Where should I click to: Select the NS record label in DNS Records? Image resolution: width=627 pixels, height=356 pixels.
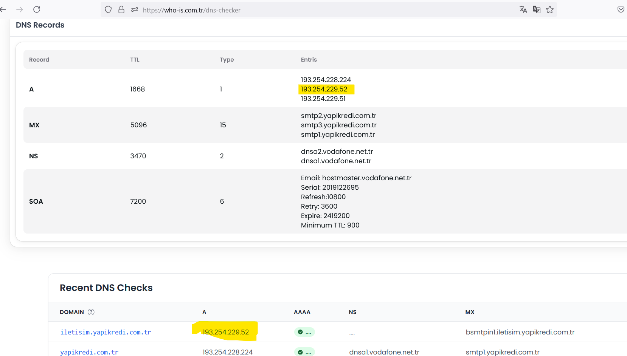click(x=34, y=156)
